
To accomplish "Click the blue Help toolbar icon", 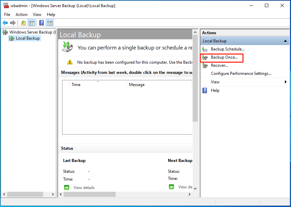I will point(41,23).
